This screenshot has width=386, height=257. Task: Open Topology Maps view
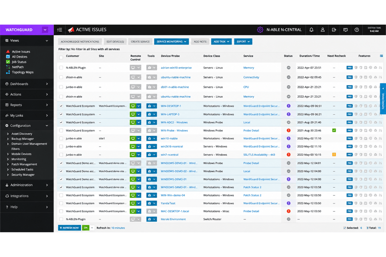tap(22, 72)
